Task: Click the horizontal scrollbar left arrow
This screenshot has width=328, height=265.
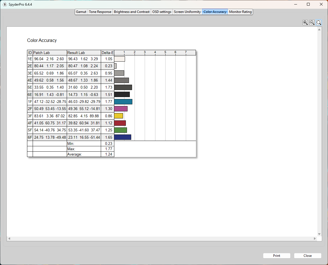Action: pyautogui.click(x=9, y=239)
